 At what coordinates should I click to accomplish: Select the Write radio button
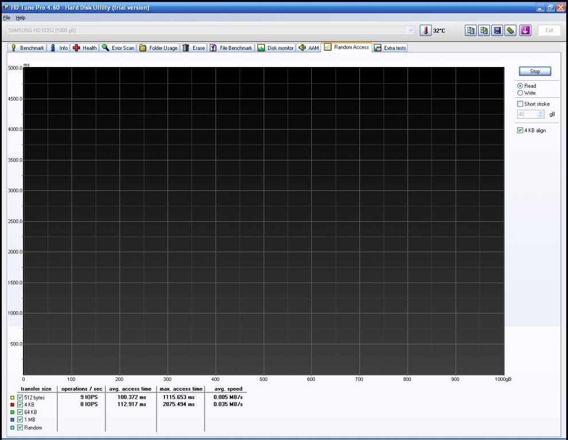click(x=520, y=93)
